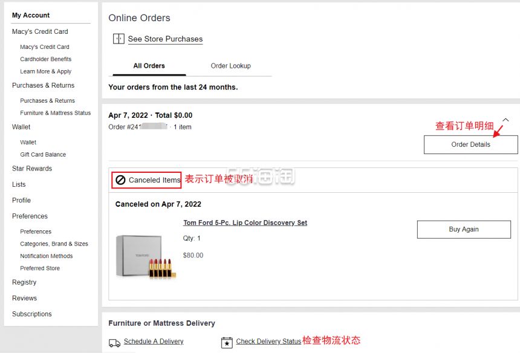Viewport: 520px width, 353px height.
Task: Click 'Your orders from the last 24 months' text
Action: [x=173, y=87]
